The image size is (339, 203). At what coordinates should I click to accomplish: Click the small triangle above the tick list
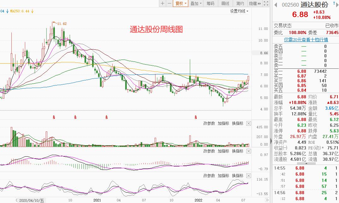click(x=306, y=164)
